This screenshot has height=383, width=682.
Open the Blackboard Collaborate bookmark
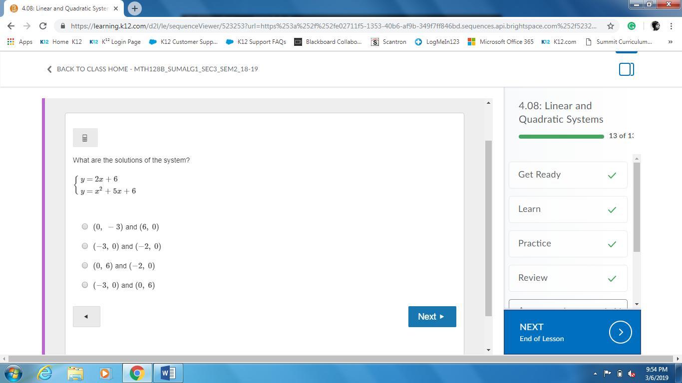coord(328,42)
